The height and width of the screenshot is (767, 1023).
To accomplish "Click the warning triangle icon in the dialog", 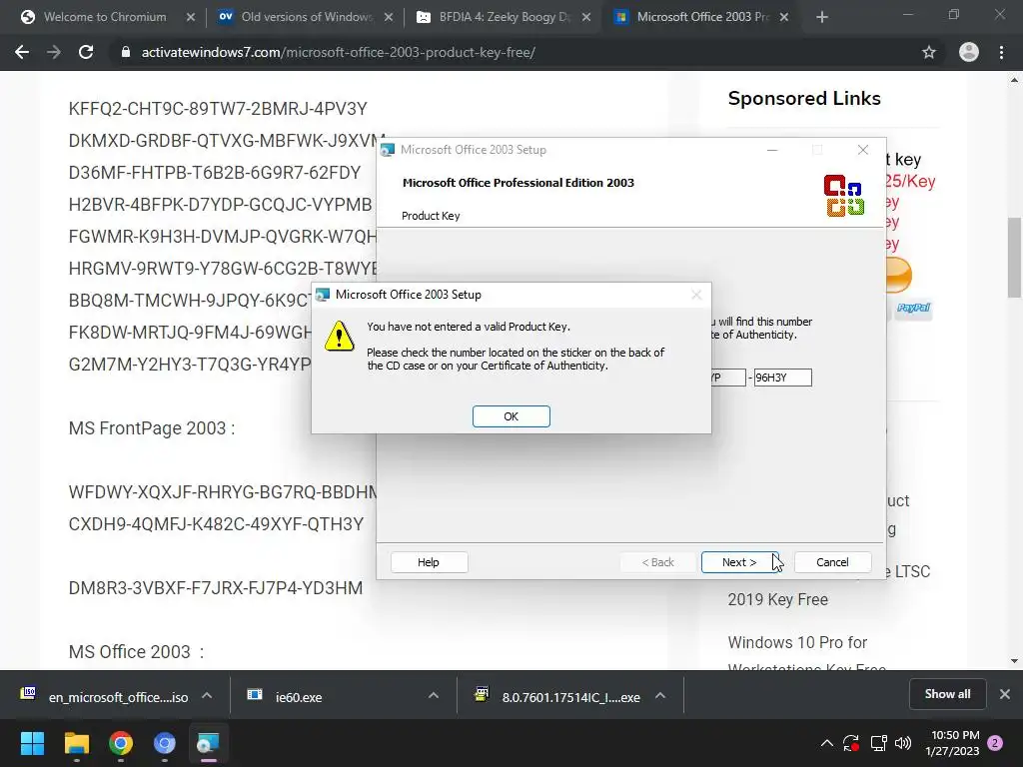I will [x=340, y=336].
